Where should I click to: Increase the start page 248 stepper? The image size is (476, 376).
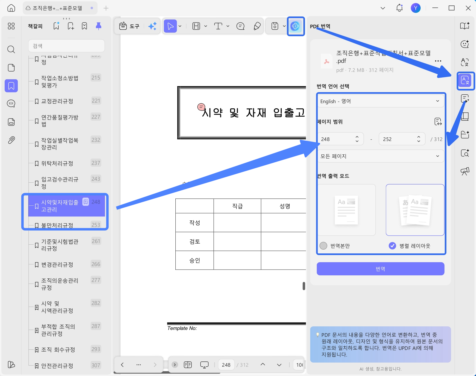357,137
